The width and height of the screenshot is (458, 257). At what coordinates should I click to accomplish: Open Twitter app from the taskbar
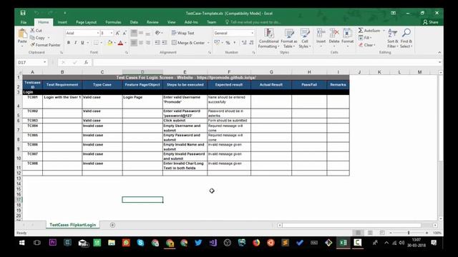(x=198, y=243)
